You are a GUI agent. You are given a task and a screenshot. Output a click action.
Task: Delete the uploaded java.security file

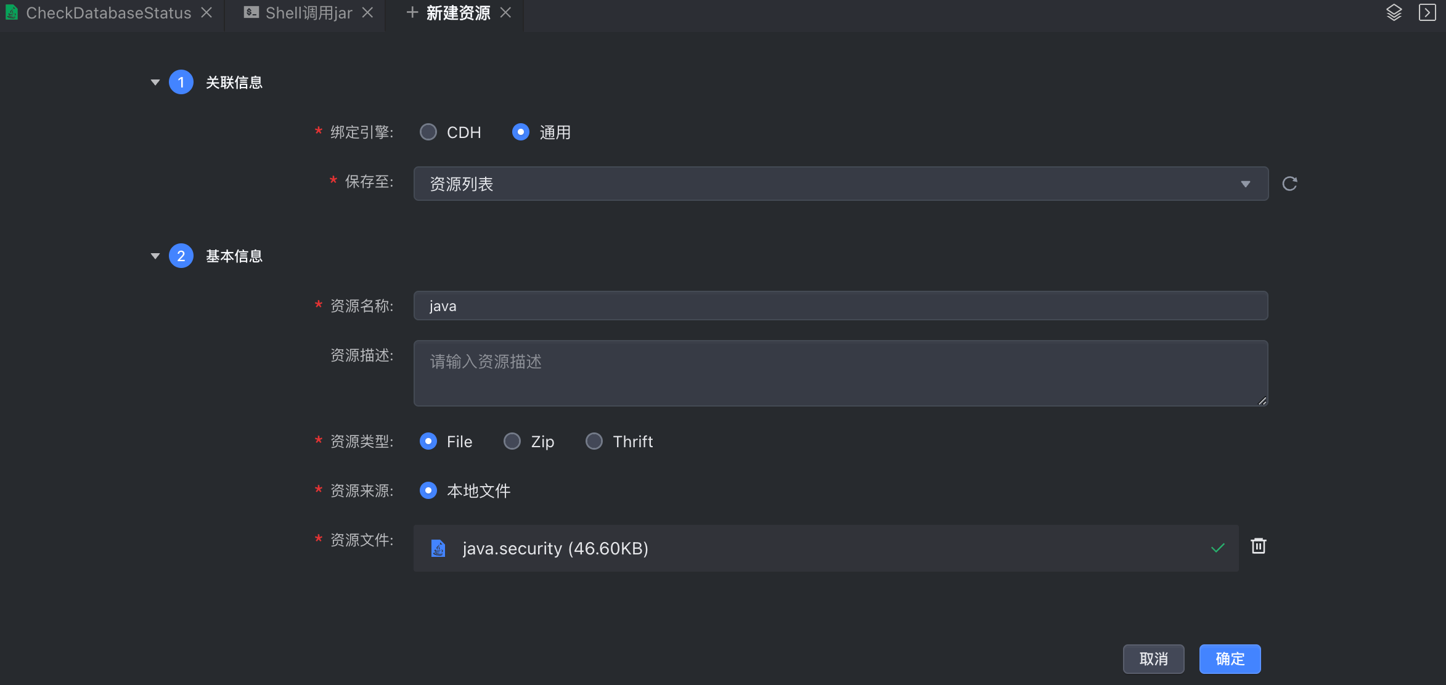1258,546
